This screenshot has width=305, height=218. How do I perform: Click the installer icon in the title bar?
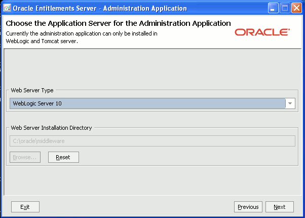[7, 8]
